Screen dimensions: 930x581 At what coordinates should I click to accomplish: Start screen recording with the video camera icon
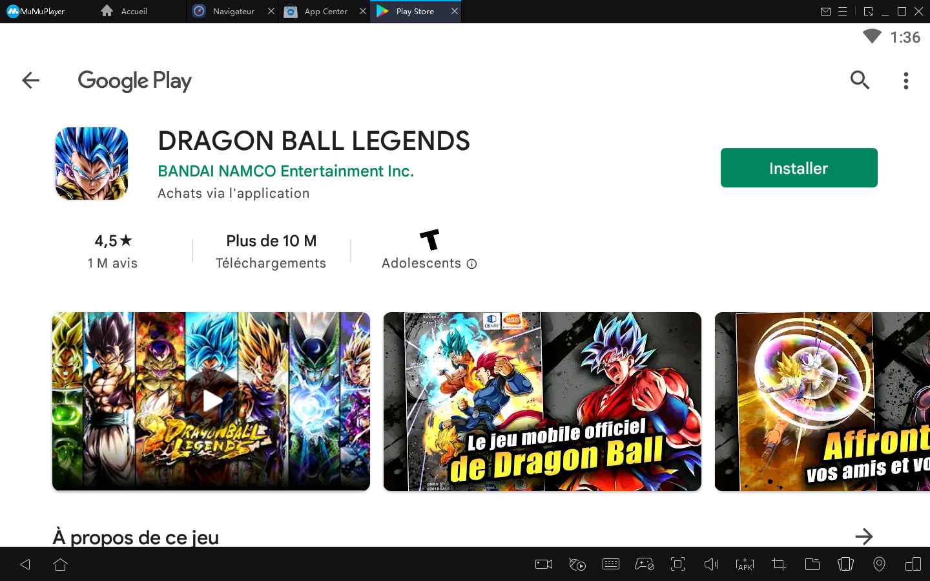click(543, 564)
